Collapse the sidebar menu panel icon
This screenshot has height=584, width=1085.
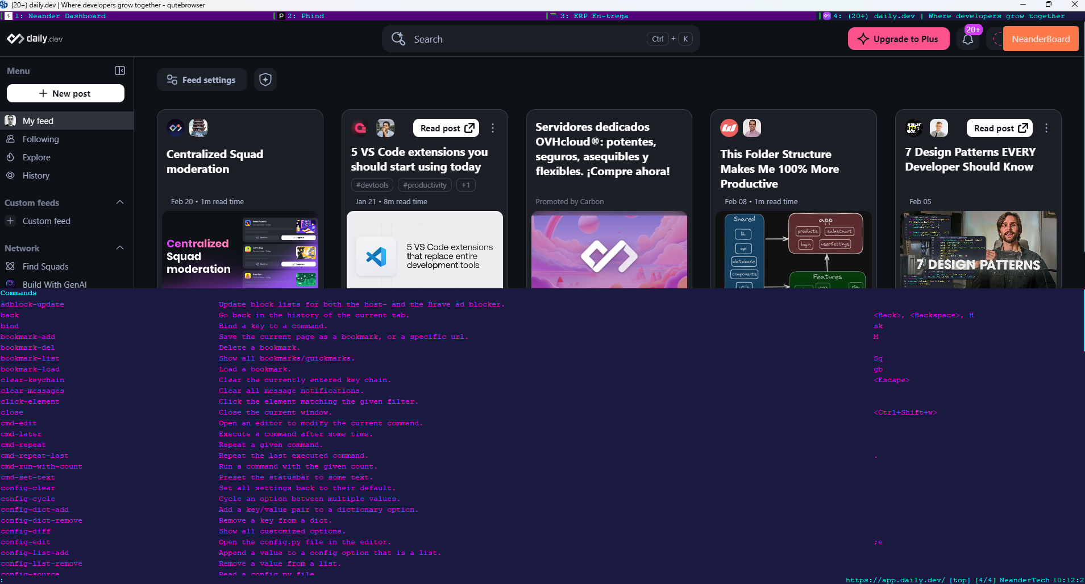coord(120,71)
